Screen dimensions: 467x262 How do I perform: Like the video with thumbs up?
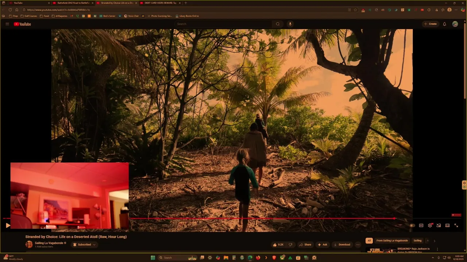[278, 245]
